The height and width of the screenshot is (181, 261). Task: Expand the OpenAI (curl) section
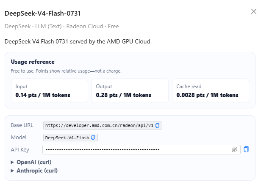click(34, 162)
